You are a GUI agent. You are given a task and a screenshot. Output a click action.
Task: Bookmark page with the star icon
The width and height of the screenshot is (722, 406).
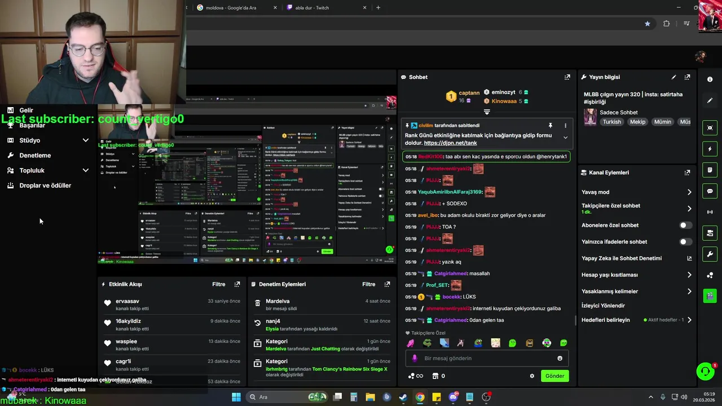tap(647, 24)
